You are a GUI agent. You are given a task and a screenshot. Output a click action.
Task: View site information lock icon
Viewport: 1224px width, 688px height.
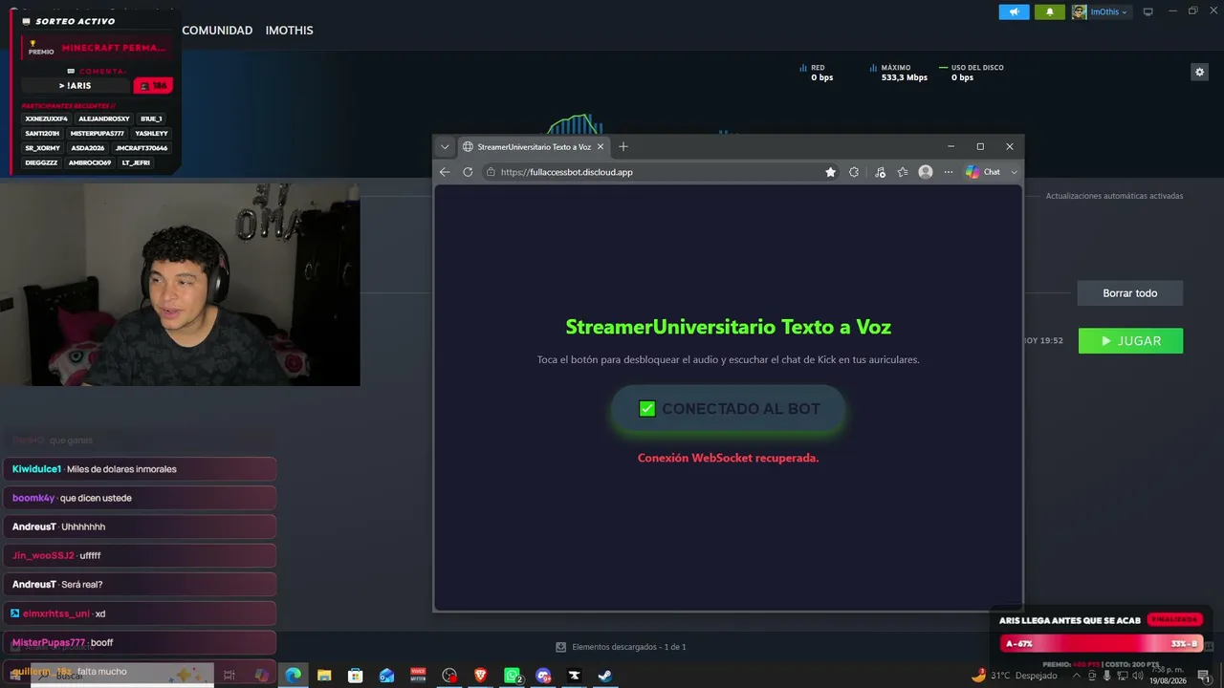pyautogui.click(x=491, y=172)
